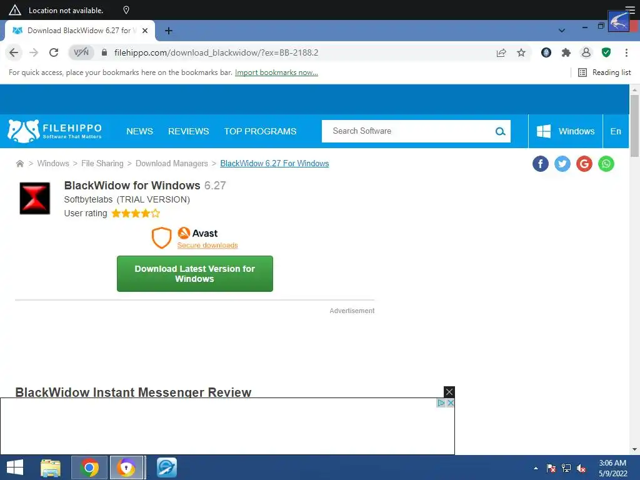Open a new browser tab
The image size is (640, 480).
(x=169, y=31)
